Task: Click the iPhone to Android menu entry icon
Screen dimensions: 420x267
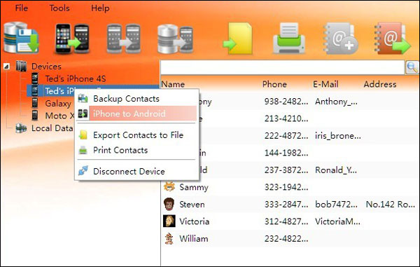Action: point(83,114)
